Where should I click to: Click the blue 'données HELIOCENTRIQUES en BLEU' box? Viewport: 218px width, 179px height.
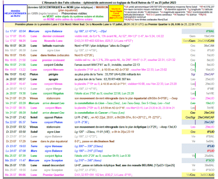[x=15, y=13]
